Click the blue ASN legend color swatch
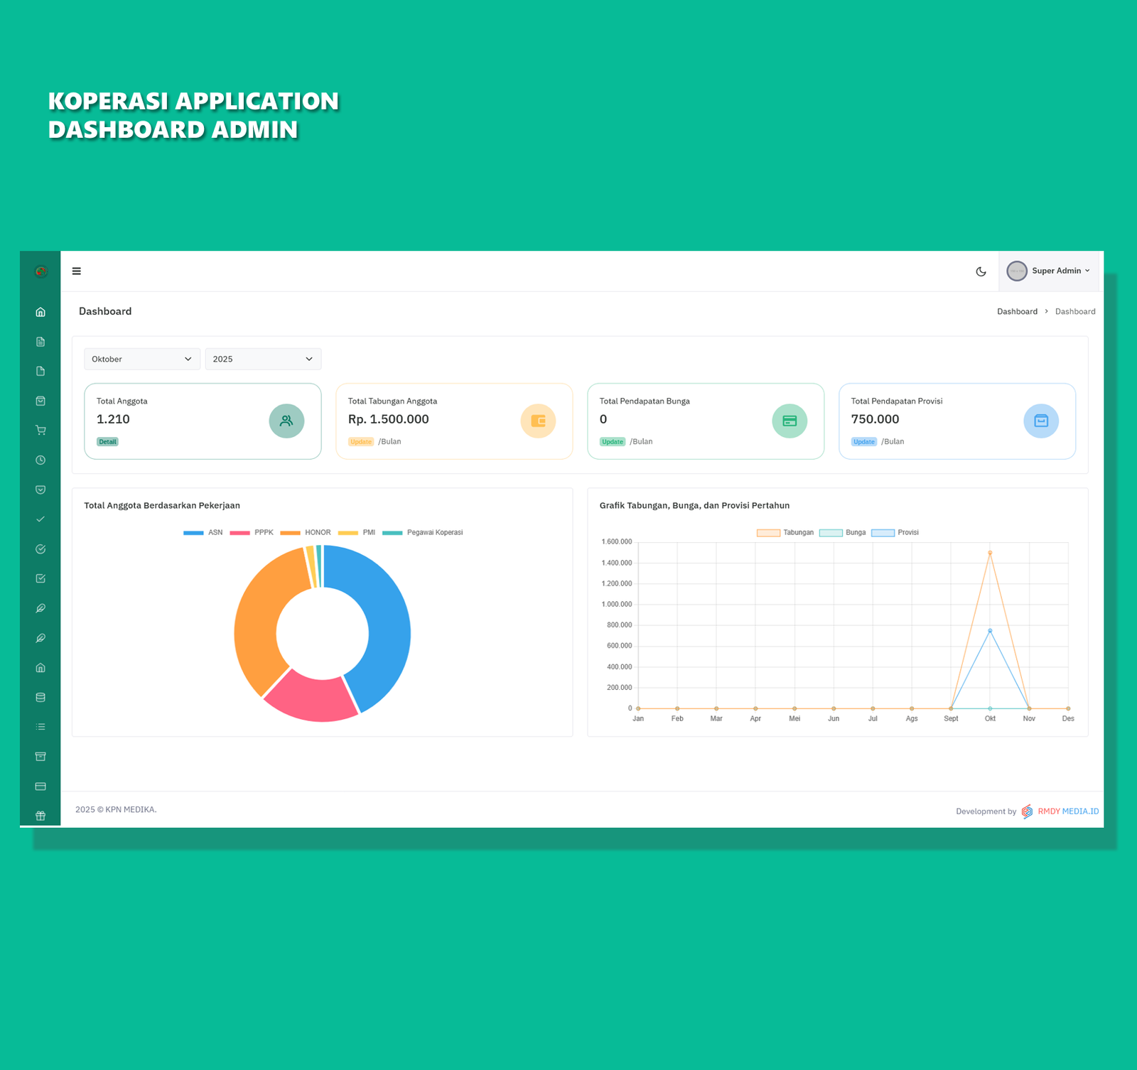 click(193, 533)
